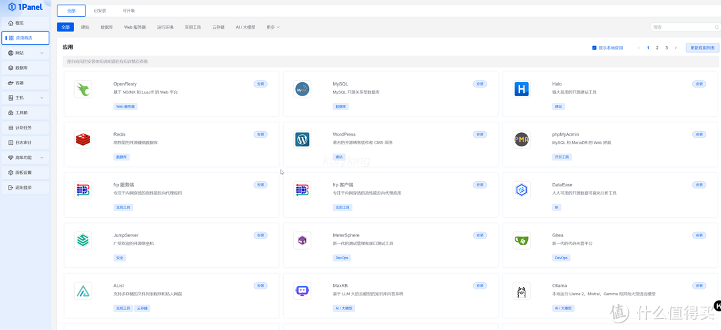This screenshot has width=721, height=330.
Task: Click the MySQL app icon
Action: pyautogui.click(x=302, y=90)
